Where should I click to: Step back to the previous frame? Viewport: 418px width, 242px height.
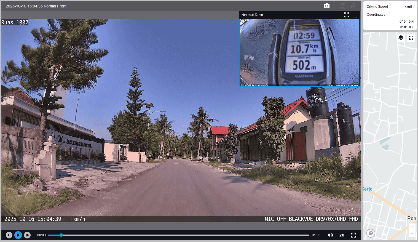(9, 235)
